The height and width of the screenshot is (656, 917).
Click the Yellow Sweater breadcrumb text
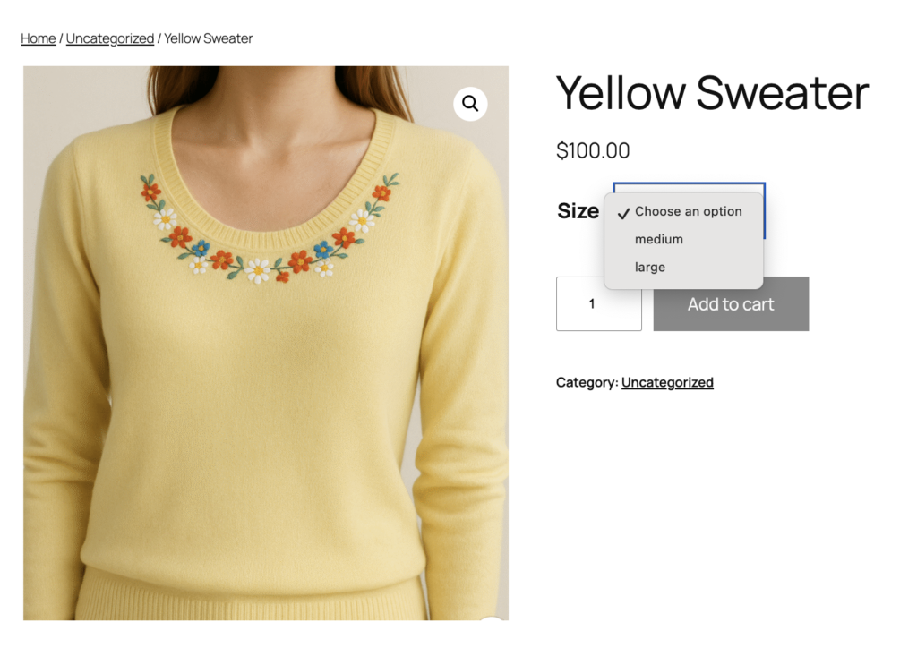209,38
